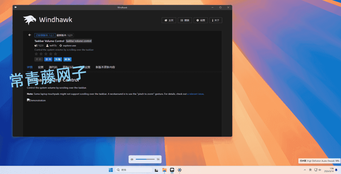Open the 主页 home button

[x=169, y=20]
